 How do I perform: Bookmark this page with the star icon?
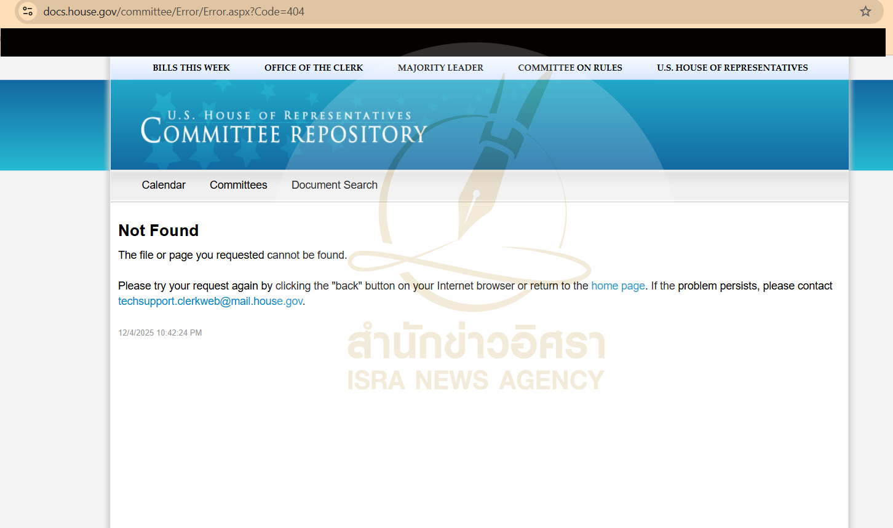click(865, 12)
